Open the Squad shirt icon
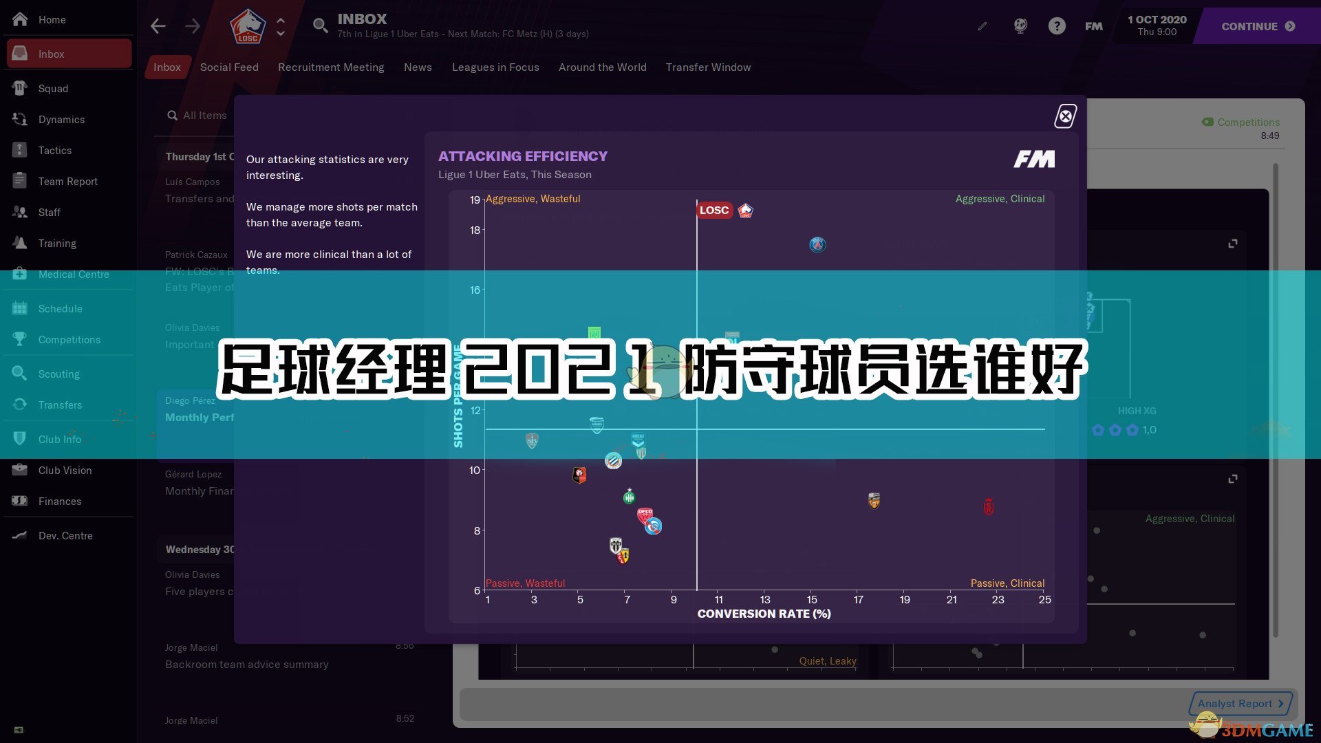 coord(19,88)
